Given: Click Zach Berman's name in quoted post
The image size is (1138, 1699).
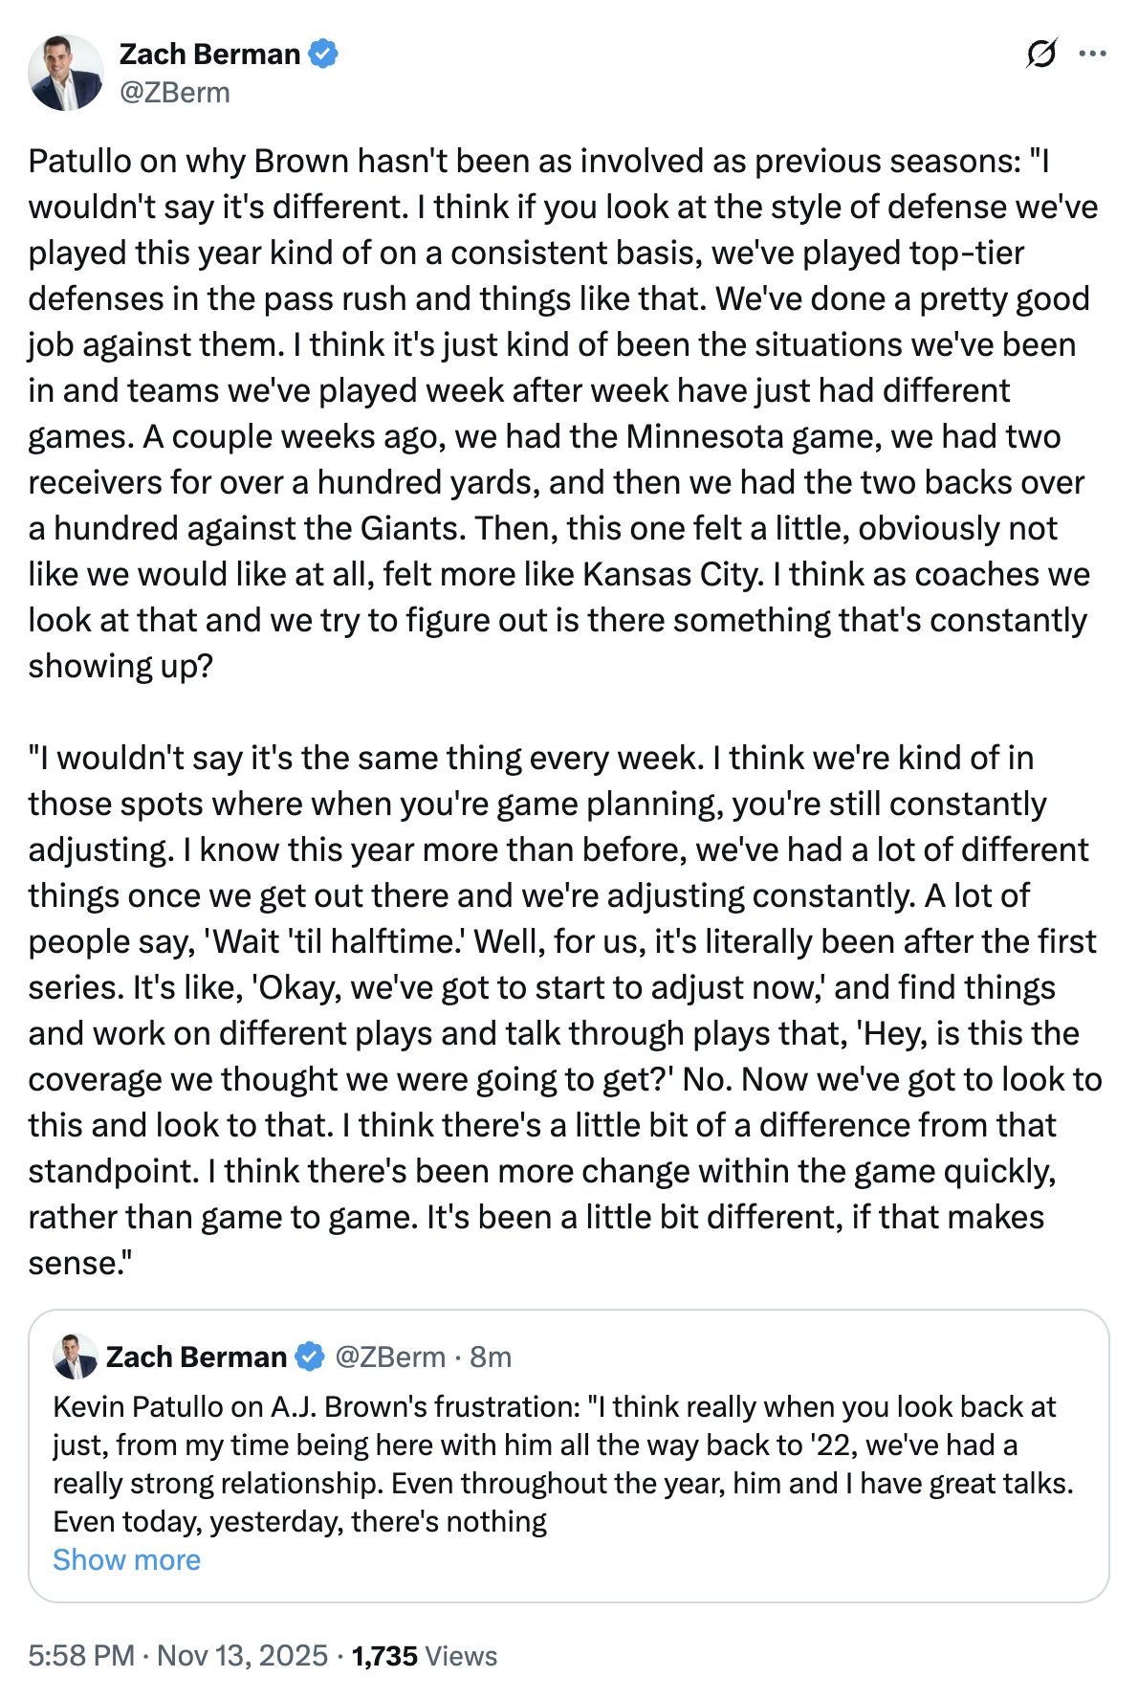Looking at the screenshot, I should pyautogui.click(x=196, y=1357).
